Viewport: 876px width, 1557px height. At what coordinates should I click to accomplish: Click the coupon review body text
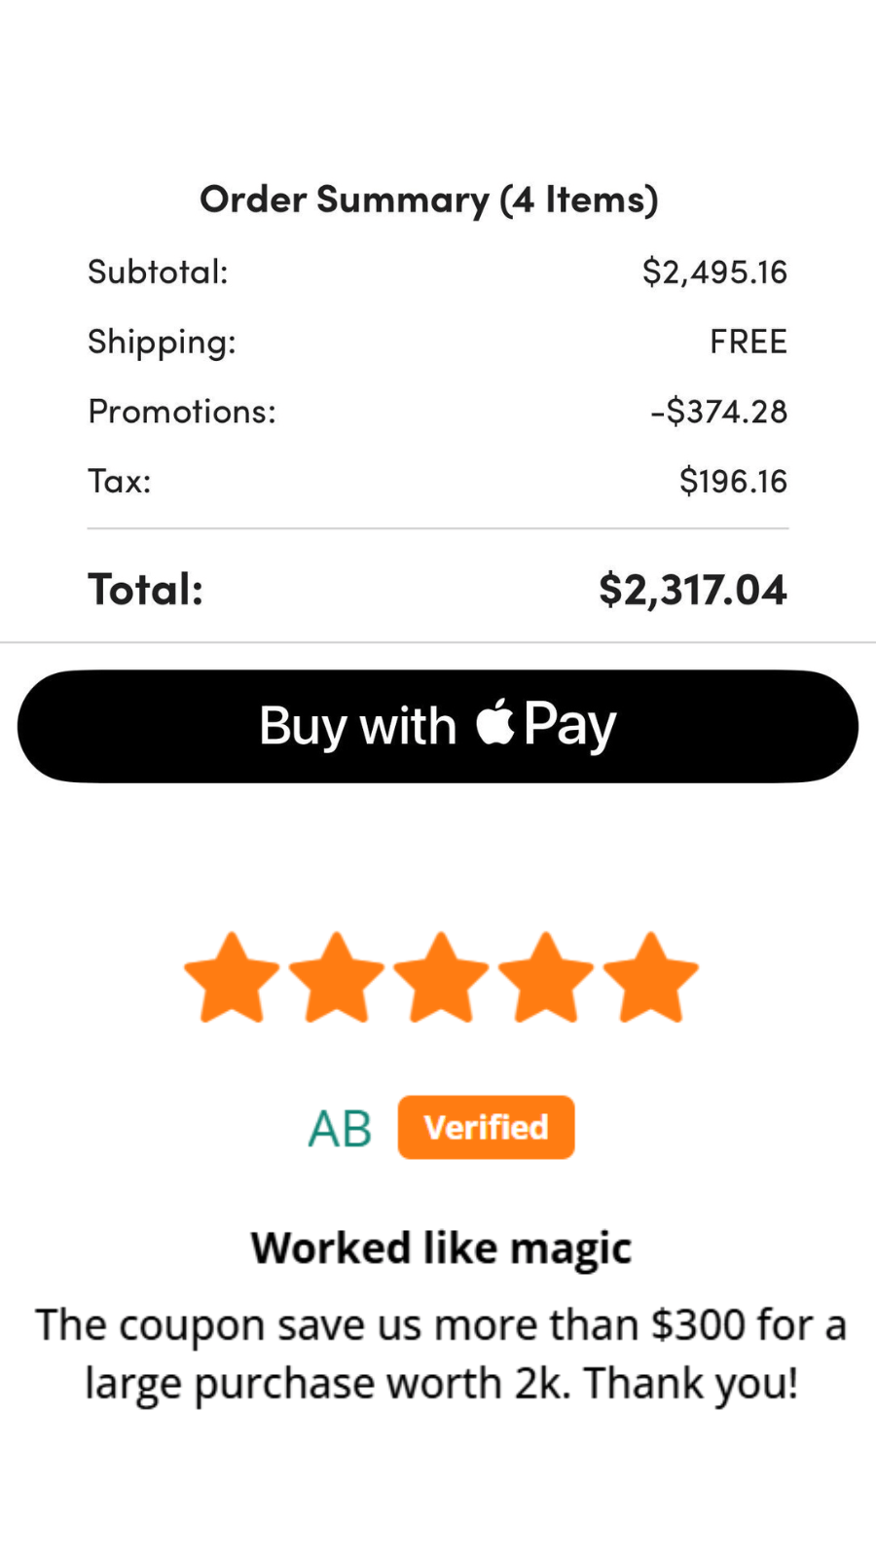tap(441, 1354)
